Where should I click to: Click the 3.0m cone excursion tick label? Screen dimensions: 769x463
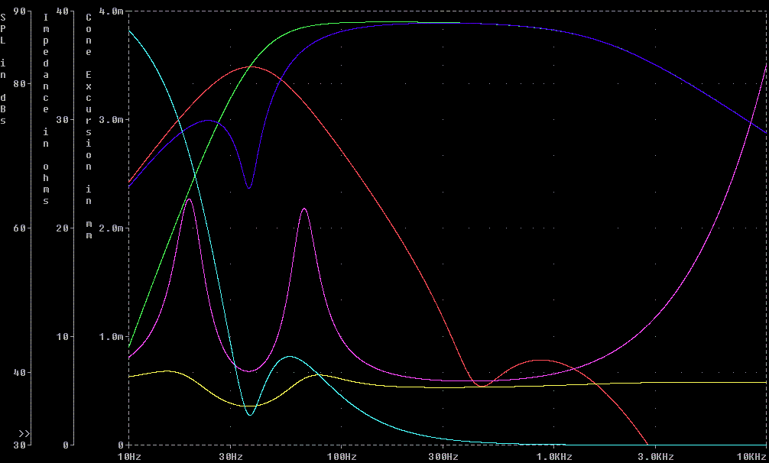(x=111, y=119)
